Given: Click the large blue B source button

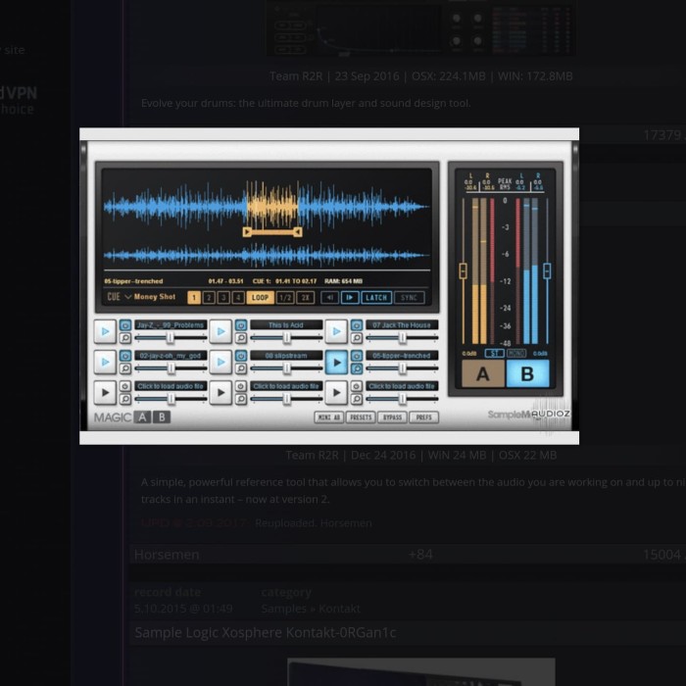Looking at the screenshot, I should (527, 373).
